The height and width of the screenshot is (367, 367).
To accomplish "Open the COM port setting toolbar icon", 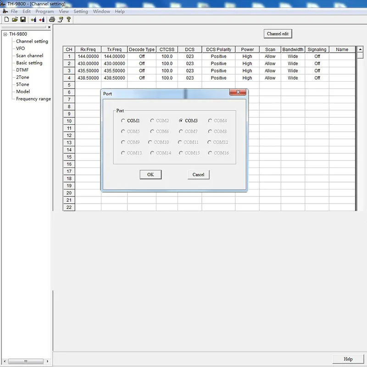I will click(x=61, y=19).
